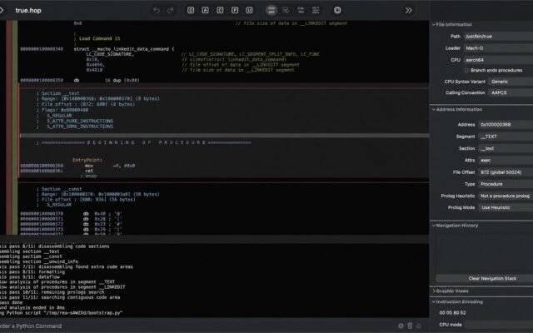The width and height of the screenshot is (533, 333).
Task: Toggle the Branch ends procedures checkbox
Action: (x=466, y=70)
